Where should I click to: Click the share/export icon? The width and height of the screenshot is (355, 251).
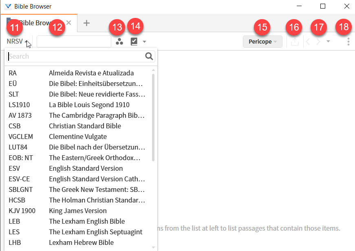click(295, 42)
